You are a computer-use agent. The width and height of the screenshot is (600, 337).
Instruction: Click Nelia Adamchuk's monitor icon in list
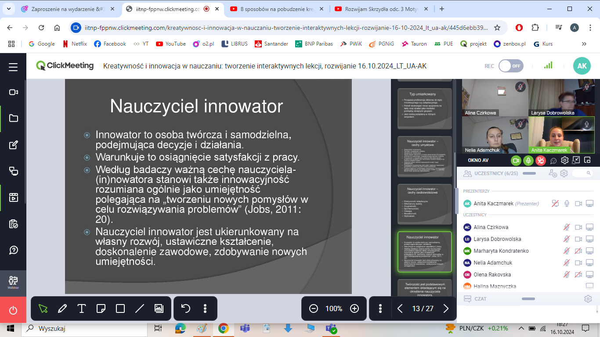pyautogui.click(x=590, y=263)
